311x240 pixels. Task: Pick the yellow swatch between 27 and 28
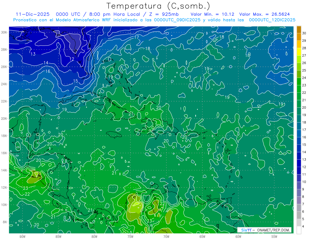pyautogui.click(x=299, y=52)
